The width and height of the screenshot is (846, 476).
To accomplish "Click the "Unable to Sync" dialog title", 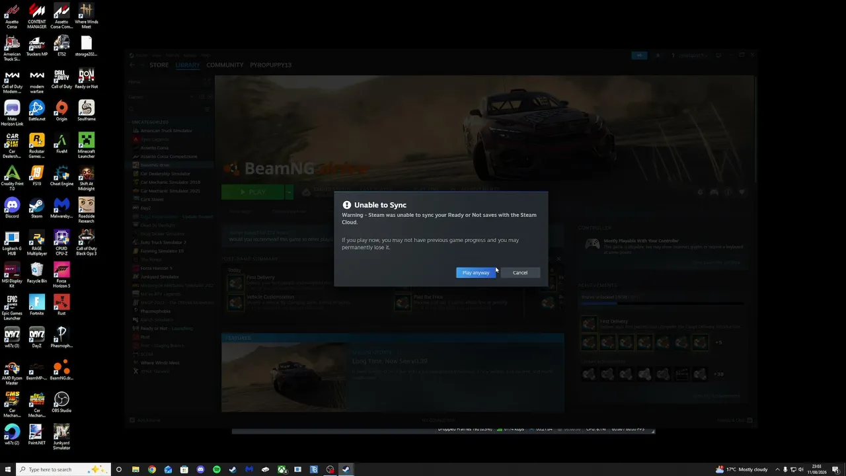I will click(380, 205).
